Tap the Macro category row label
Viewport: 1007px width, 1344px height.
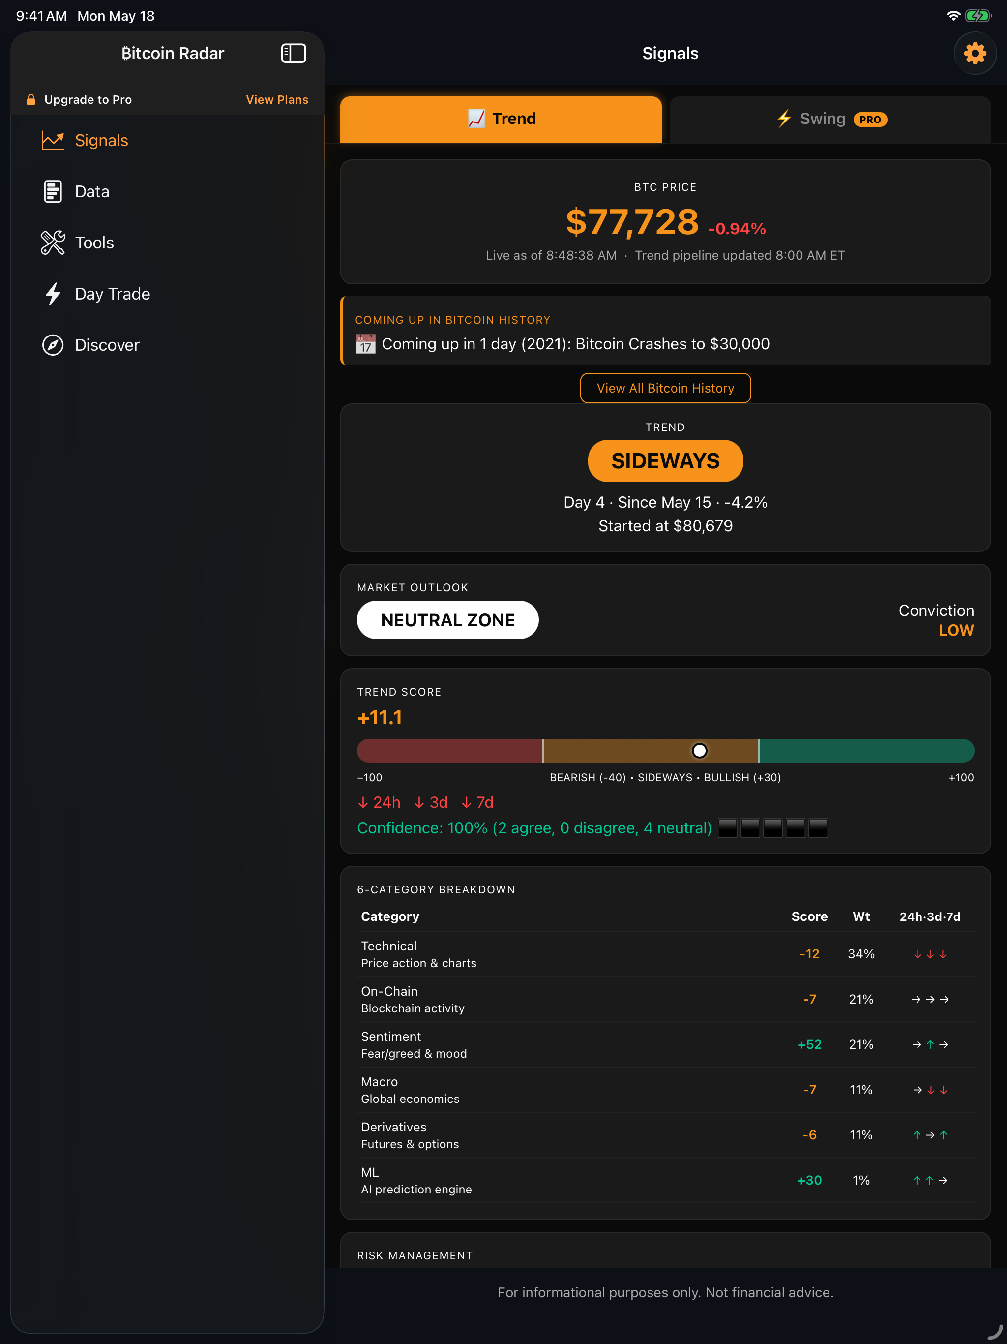click(x=380, y=1081)
